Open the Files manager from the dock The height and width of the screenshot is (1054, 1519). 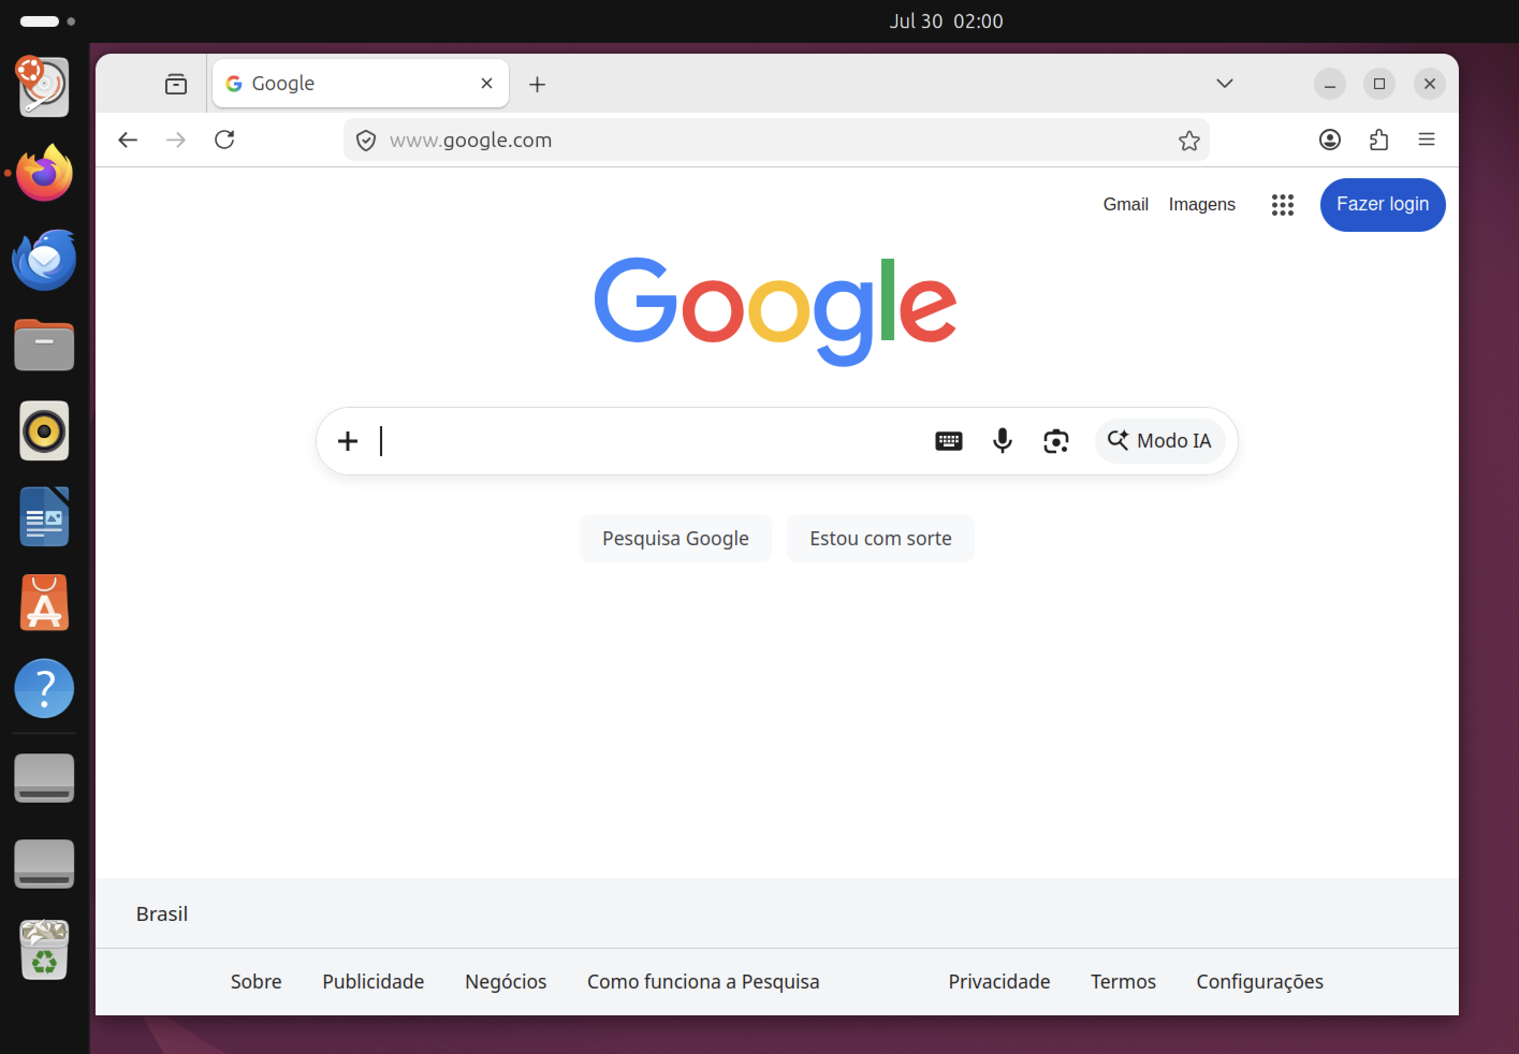(43, 346)
